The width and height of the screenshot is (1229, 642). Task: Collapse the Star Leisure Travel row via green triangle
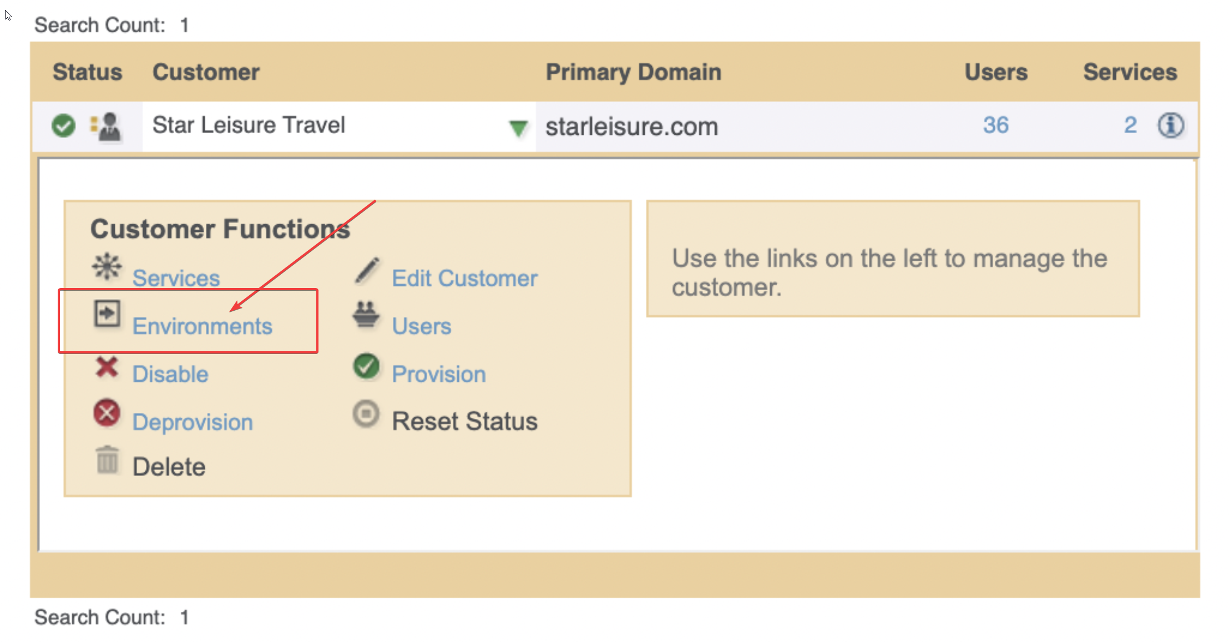click(x=518, y=128)
